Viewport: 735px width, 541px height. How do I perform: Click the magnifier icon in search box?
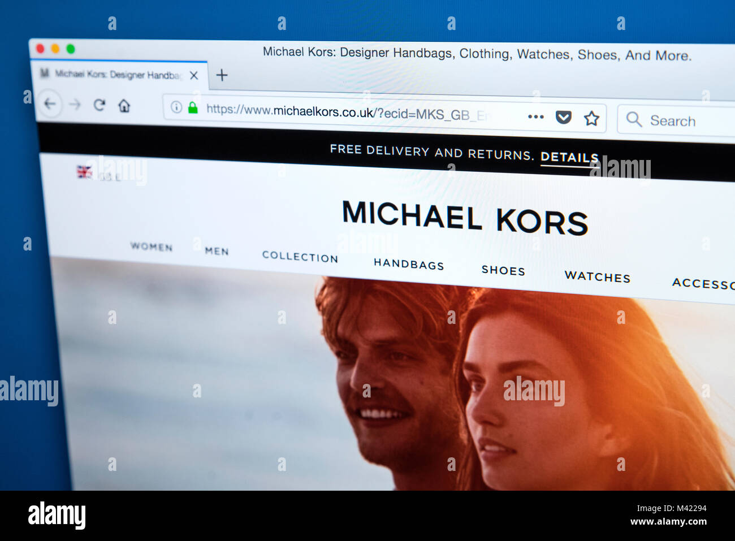(634, 119)
